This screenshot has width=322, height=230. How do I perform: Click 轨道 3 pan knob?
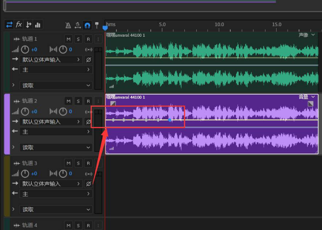(x=63, y=174)
